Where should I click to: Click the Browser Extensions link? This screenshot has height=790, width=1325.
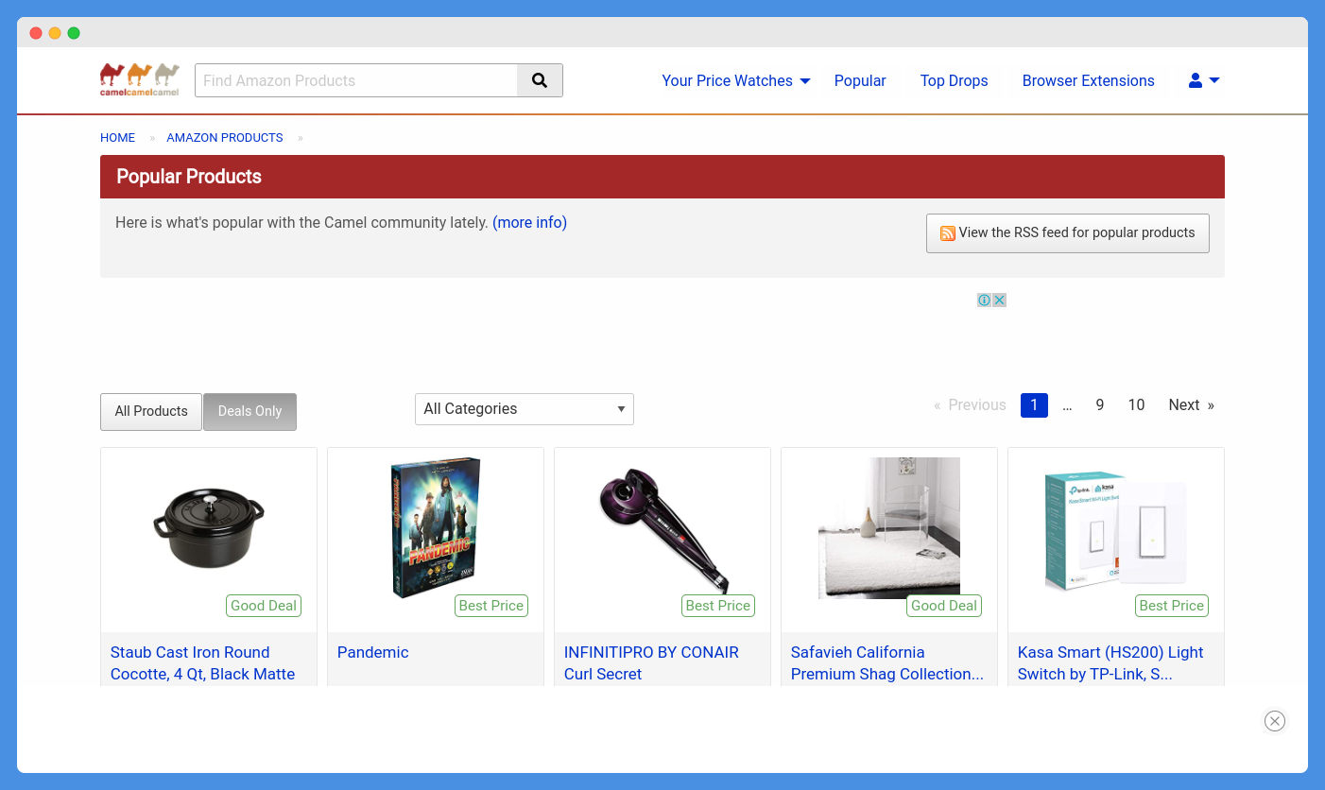click(1088, 80)
